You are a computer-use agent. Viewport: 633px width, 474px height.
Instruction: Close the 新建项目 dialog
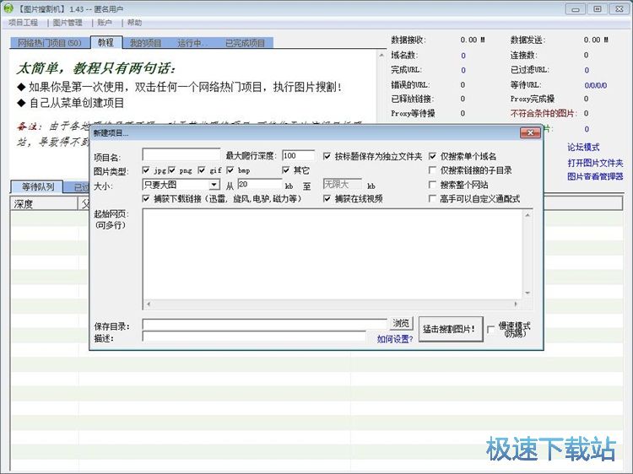point(530,132)
